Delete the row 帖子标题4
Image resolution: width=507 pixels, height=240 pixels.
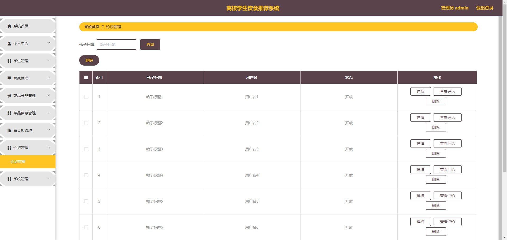tap(436, 179)
